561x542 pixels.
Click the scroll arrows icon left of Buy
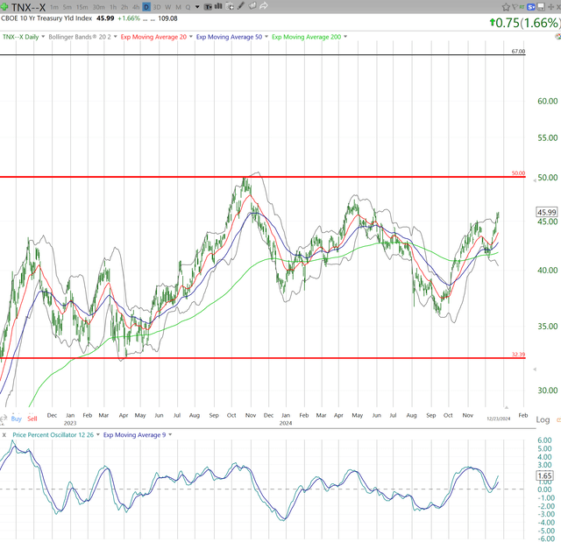pyautogui.click(x=4, y=419)
